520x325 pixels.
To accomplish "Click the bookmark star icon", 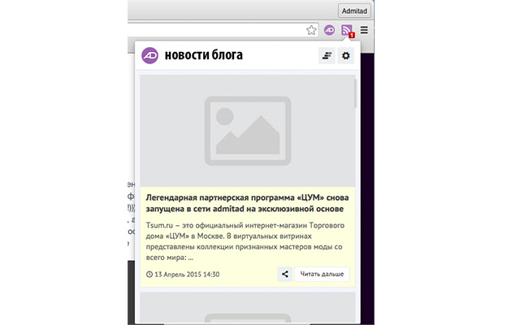I will [x=311, y=30].
